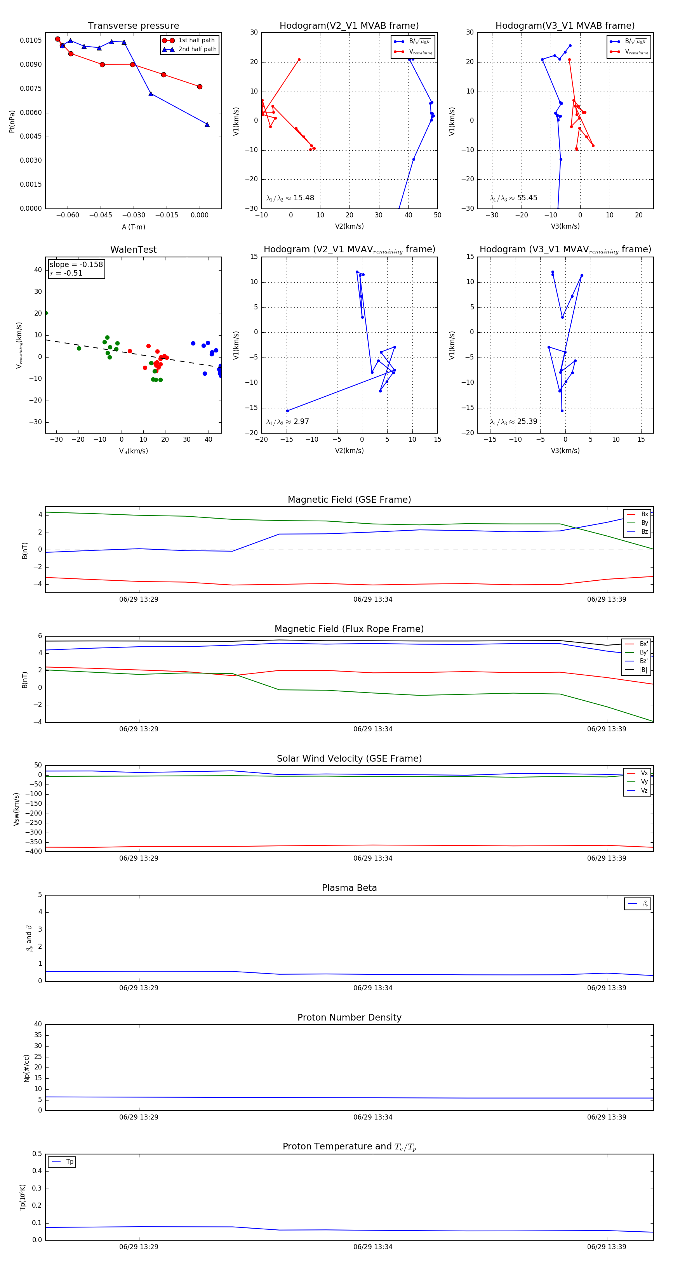Select the '1st half path' legend entry
The height and width of the screenshot is (1281, 699).
point(190,40)
